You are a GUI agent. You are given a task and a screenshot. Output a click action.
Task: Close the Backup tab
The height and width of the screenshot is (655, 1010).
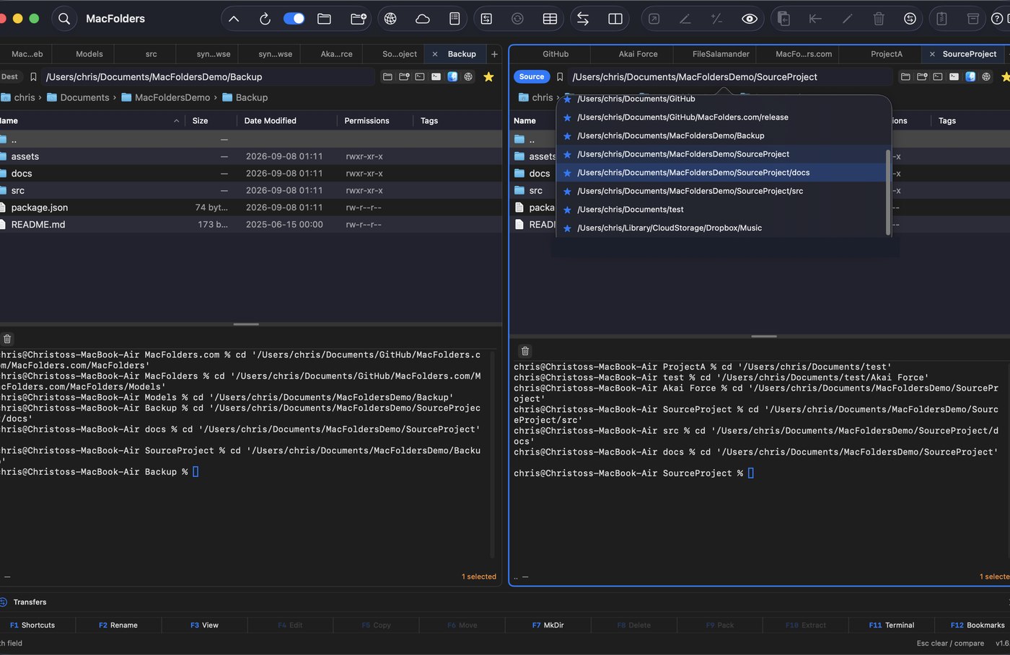[435, 54]
